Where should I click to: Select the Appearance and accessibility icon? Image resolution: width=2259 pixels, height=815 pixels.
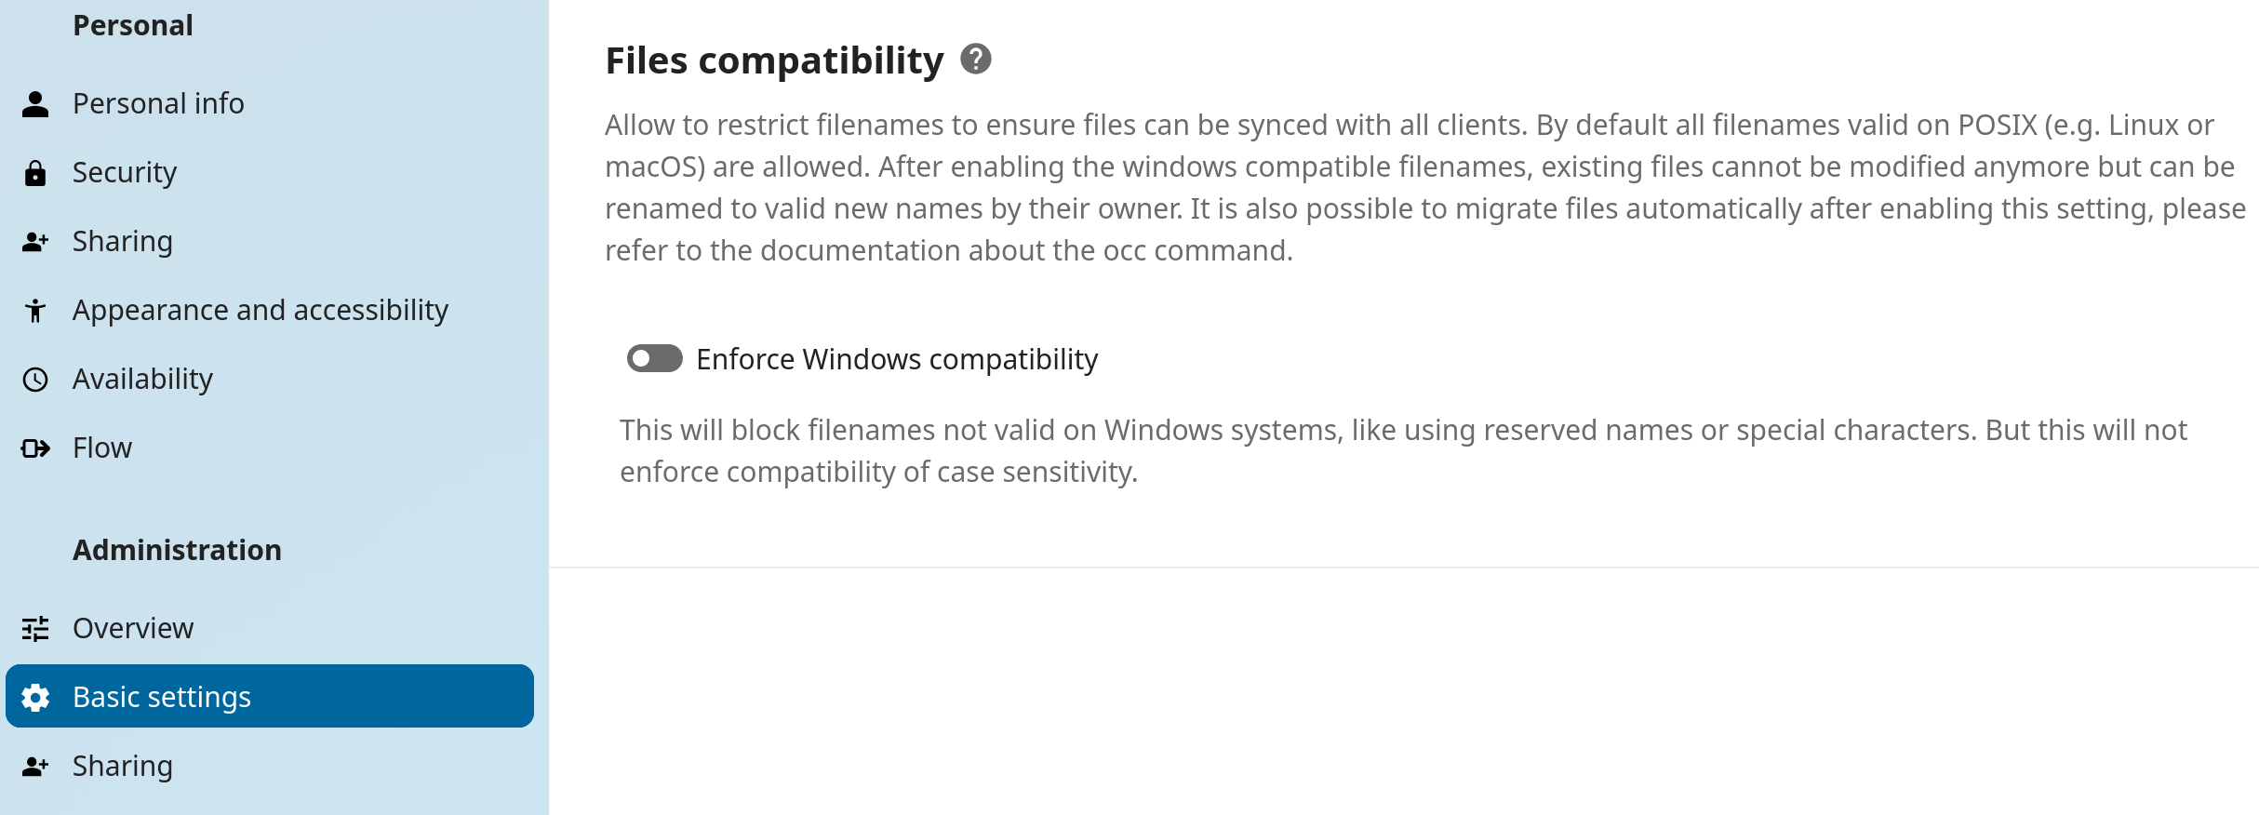(36, 310)
